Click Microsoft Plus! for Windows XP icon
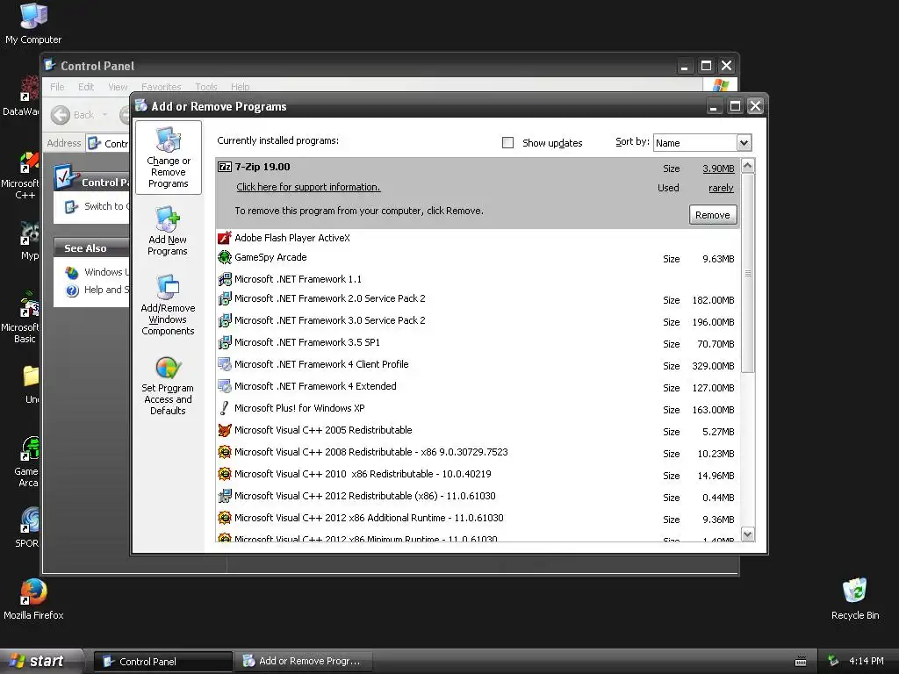 (225, 408)
